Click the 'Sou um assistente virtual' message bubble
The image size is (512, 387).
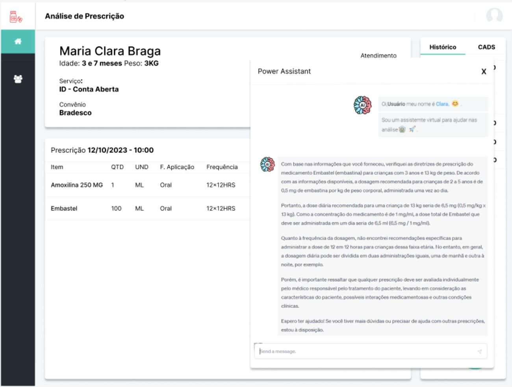tap(433, 125)
